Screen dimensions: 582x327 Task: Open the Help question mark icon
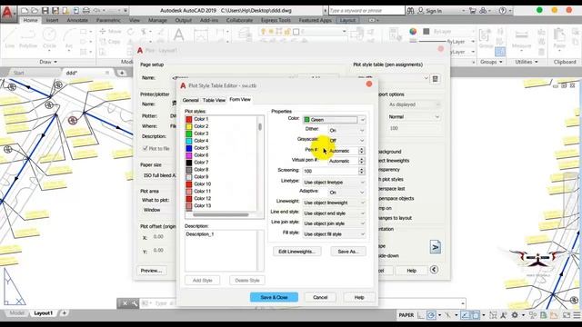(503, 11)
